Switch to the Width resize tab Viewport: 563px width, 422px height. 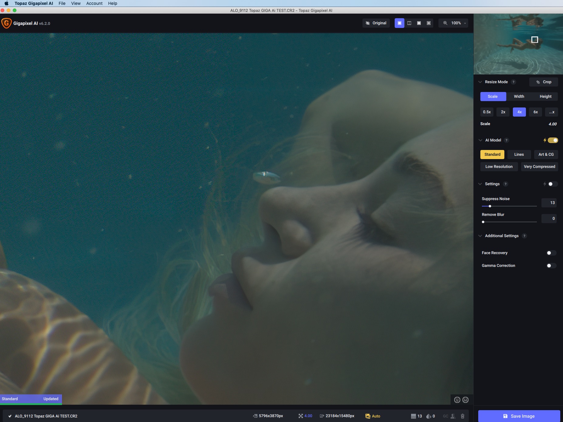point(519,97)
